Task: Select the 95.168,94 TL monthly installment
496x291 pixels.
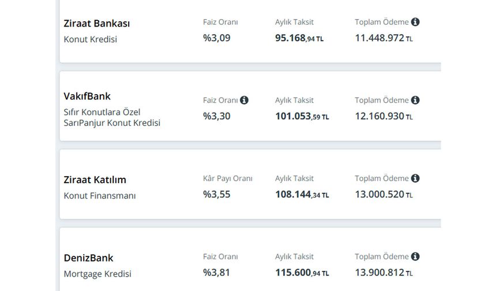Action: click(x=299, y=38)
